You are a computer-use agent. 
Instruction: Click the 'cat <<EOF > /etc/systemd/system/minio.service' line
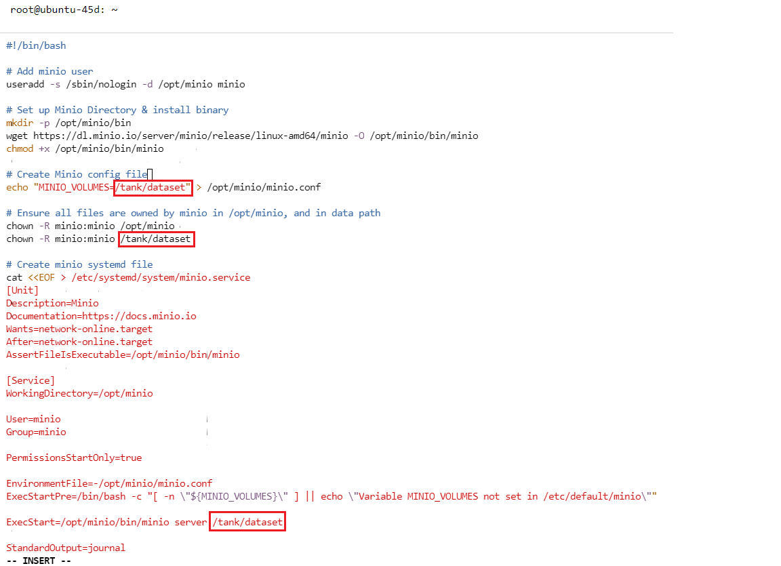128,277
